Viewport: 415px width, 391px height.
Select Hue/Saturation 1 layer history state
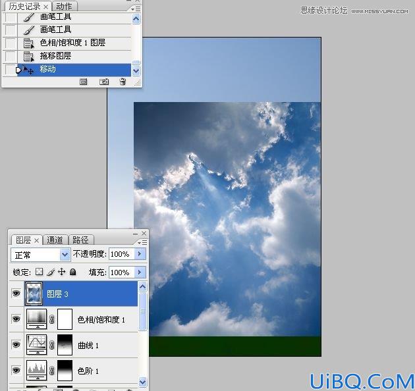[74, 43]
